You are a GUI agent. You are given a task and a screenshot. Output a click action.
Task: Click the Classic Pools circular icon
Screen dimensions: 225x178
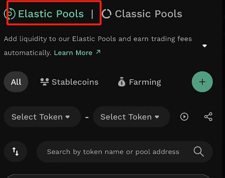pyautogui.click(x=107, y=14)
